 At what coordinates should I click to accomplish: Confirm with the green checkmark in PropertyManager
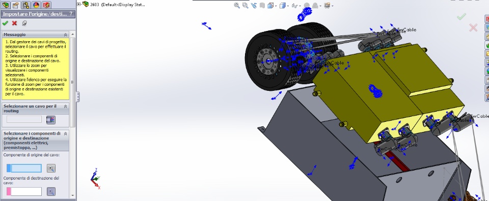point(5,23)
